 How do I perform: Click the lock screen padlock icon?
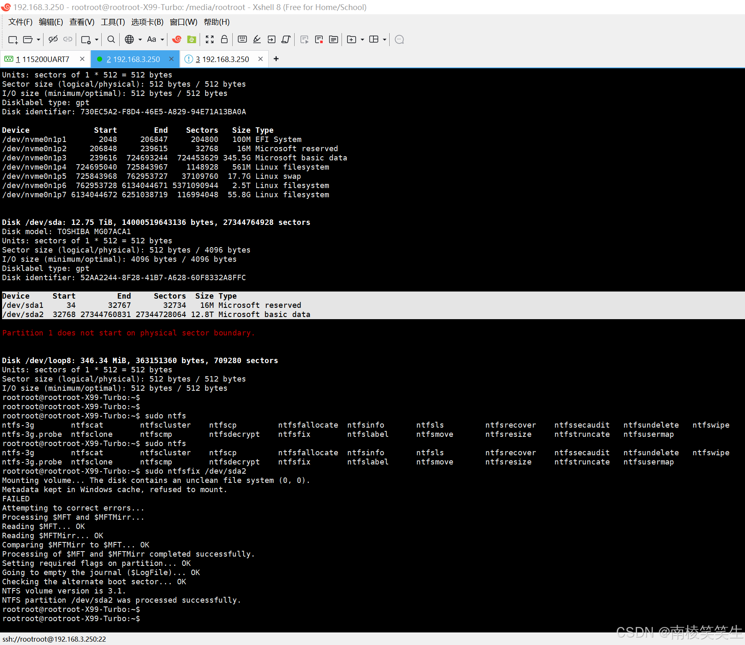[x=224, y=39]
